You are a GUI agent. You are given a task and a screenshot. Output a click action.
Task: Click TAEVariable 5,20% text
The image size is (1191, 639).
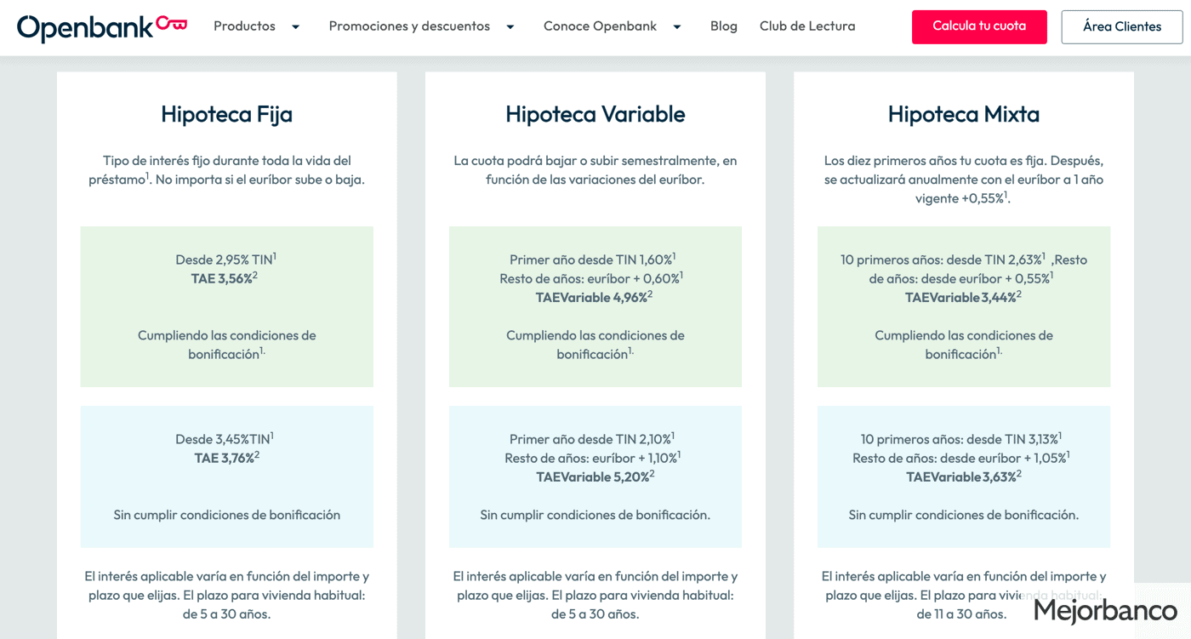(x=595, y=476)
